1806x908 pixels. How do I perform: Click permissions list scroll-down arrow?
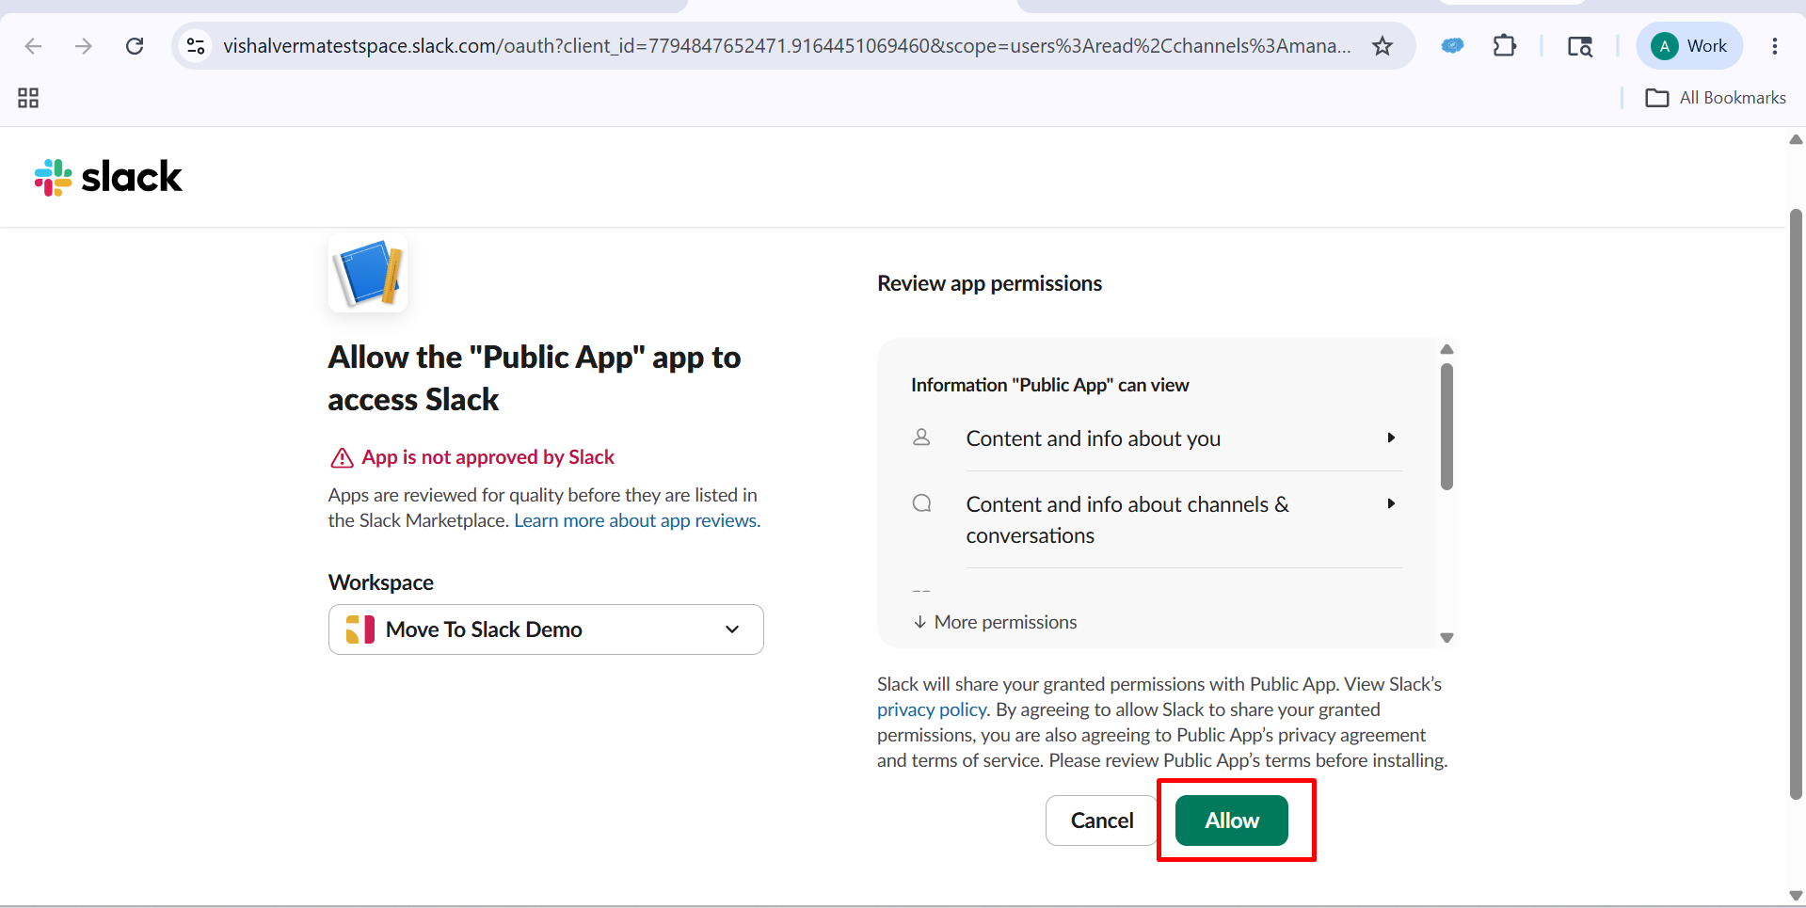[x=1446, y=638]
